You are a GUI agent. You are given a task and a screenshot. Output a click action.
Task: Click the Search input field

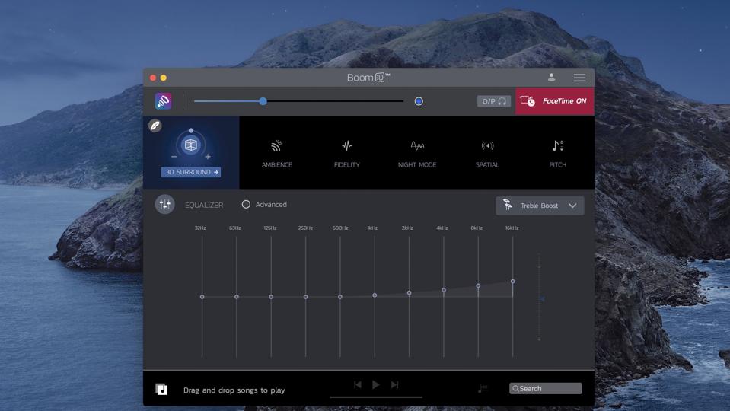pyautogui.click(x=545, y=388)
